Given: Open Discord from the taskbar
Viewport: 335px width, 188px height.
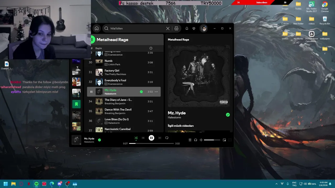Looking at the screenshot, I should pos(60,184).
